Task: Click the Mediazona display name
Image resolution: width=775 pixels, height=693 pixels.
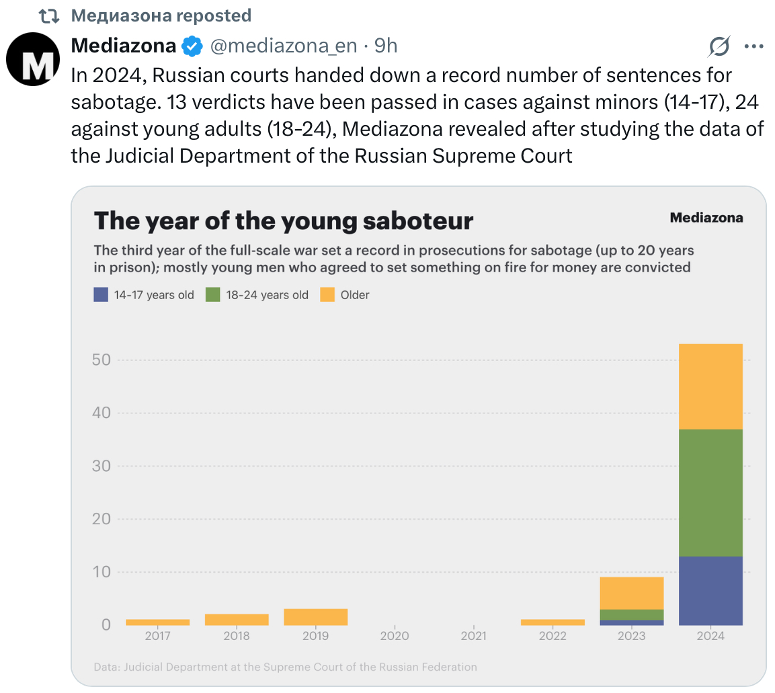Action: click(124, 46)
